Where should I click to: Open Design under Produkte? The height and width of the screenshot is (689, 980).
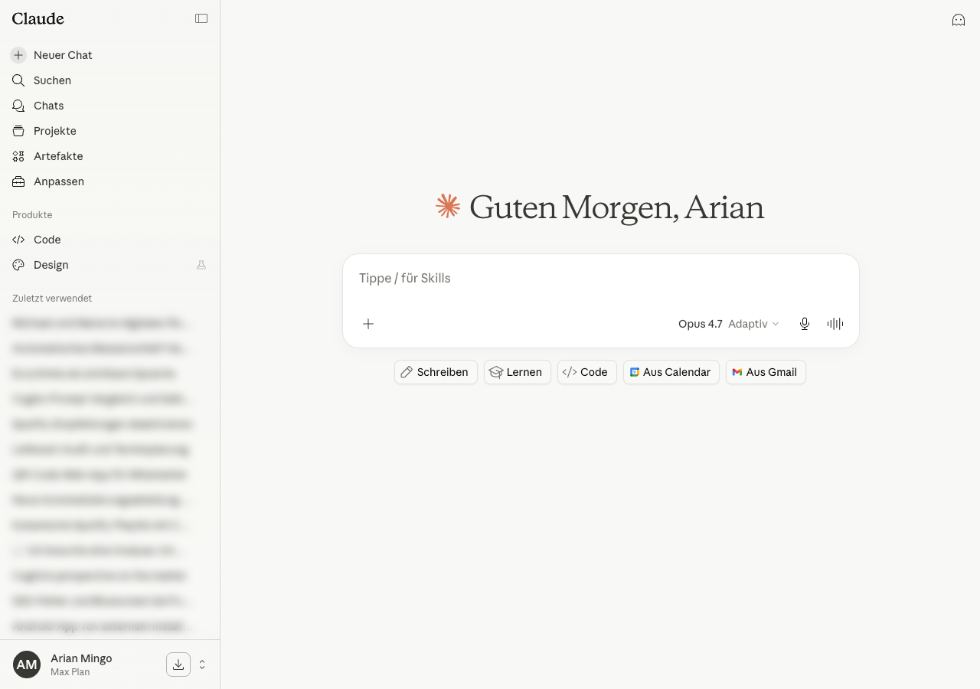pyautogui.click(x=109, y=265)
